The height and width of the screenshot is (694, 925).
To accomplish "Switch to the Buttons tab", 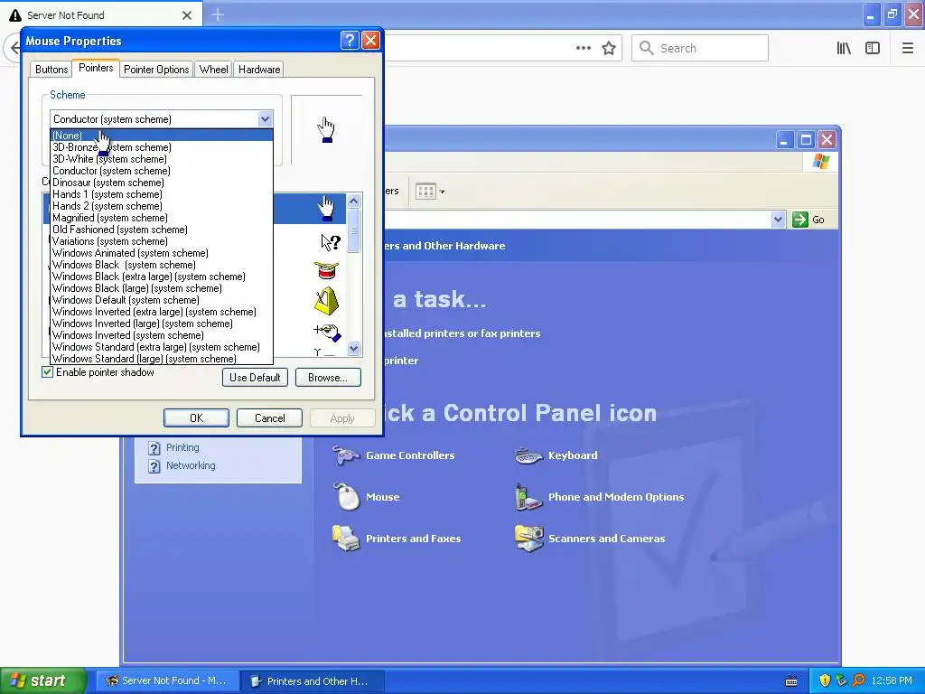I will pos(51,69).
